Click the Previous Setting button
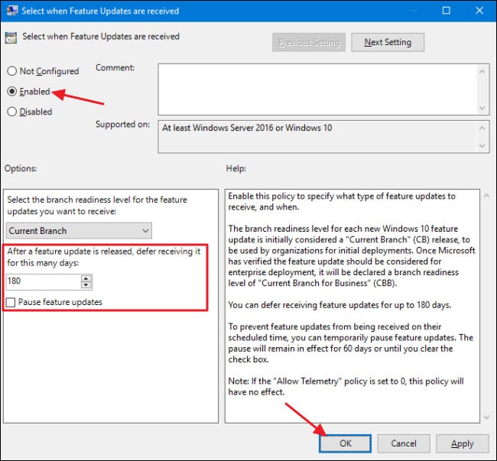The width and height of the screenshot is (497, 461). (x=309, y=42)
